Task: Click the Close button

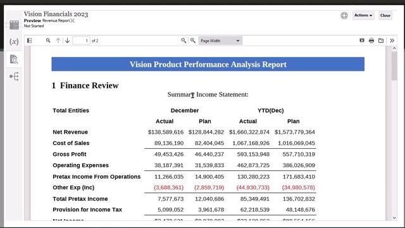Action: (385, 15)
